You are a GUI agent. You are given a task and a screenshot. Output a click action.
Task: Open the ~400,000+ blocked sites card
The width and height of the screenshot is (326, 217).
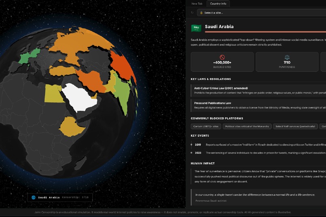(222, 62)
